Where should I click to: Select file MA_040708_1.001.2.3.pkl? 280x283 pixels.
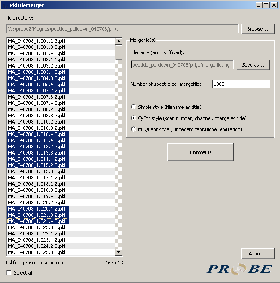point(36,41)
